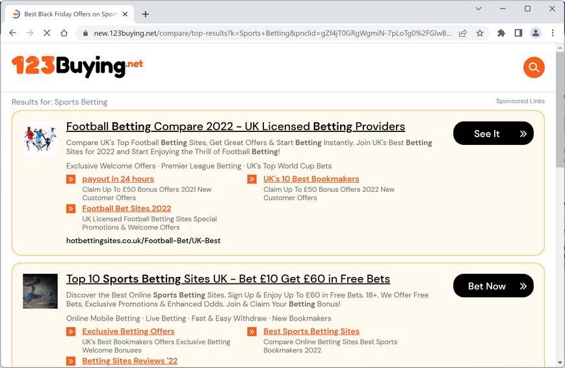The image size is (565, 368).
Task: Go back with browser back arrow
Action: [12, 33]
